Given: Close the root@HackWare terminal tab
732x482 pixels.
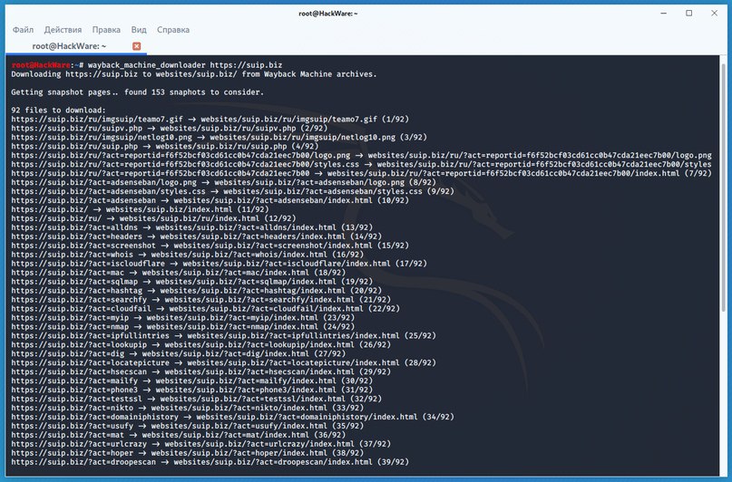Looking at the screenshot, I should (136, 46).
